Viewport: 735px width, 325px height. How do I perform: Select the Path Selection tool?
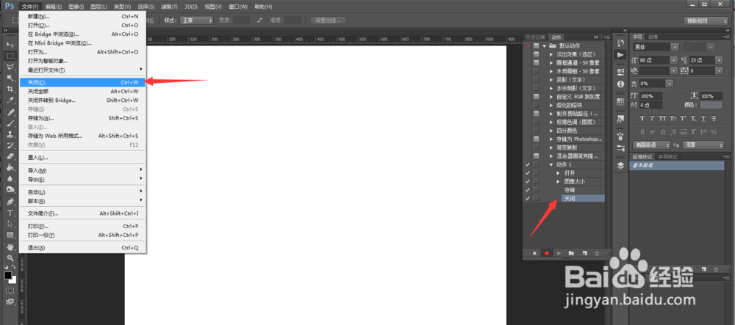[x=10, y=224]
